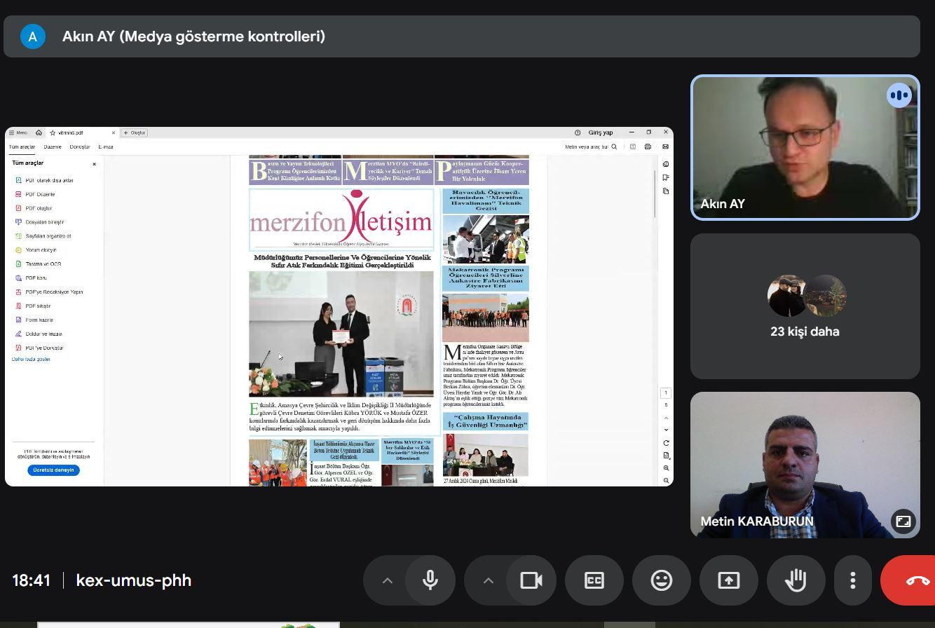The width and height of the screenshot is (935, 628).
Task: Click Daha fazla göster link
Action: click(x=31, y=359)
